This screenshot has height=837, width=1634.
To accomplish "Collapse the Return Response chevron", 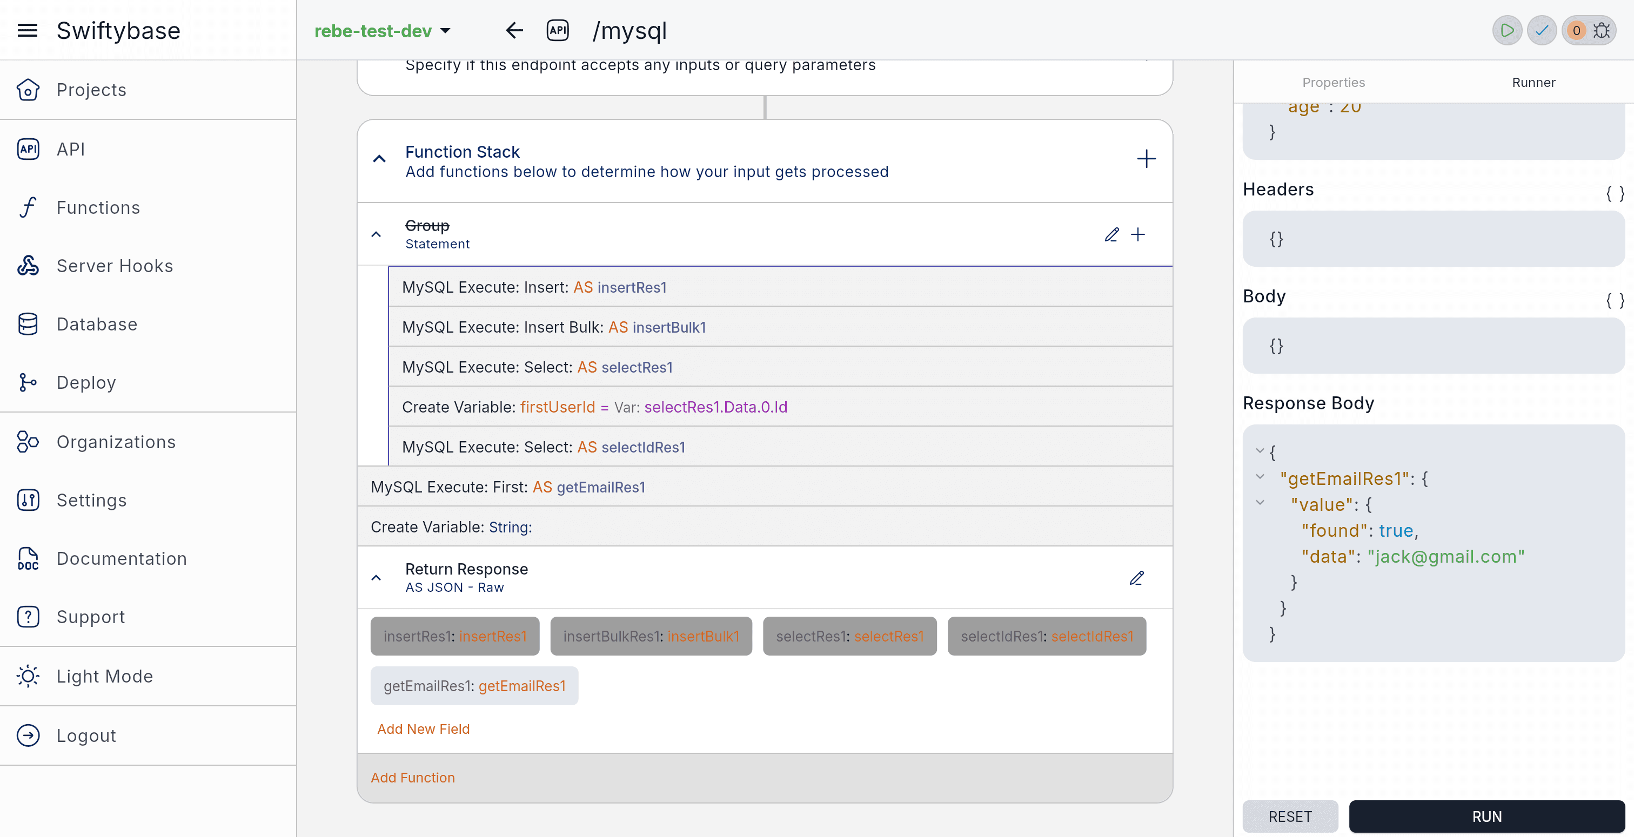I will point(376,578).
